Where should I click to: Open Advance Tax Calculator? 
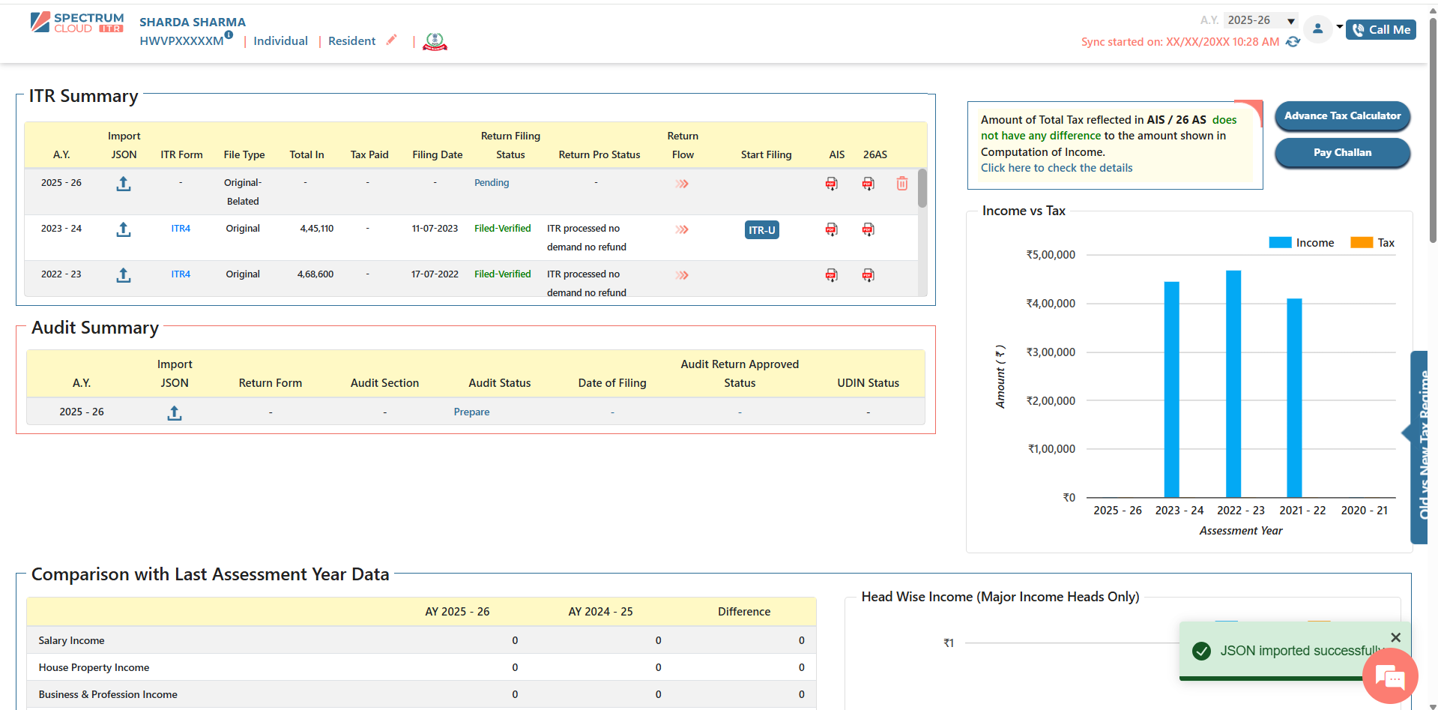[x=1342, y=116]
